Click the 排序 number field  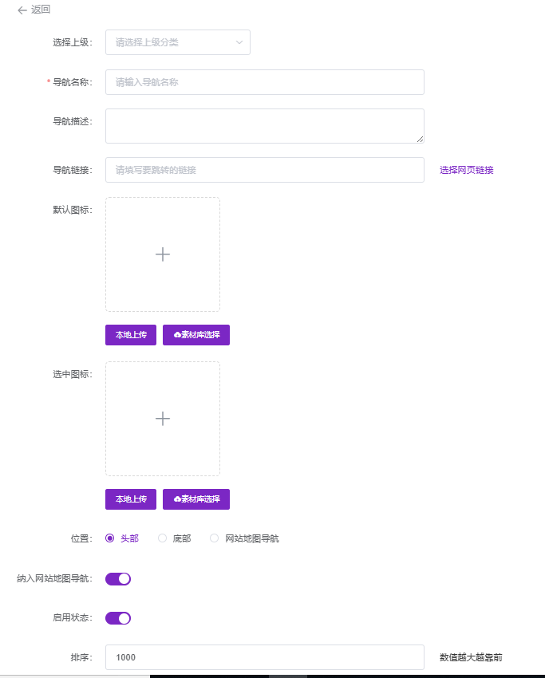(264, 657)
